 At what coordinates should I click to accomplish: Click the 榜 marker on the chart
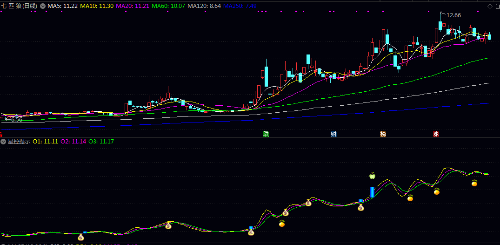[x=383, y=134]
